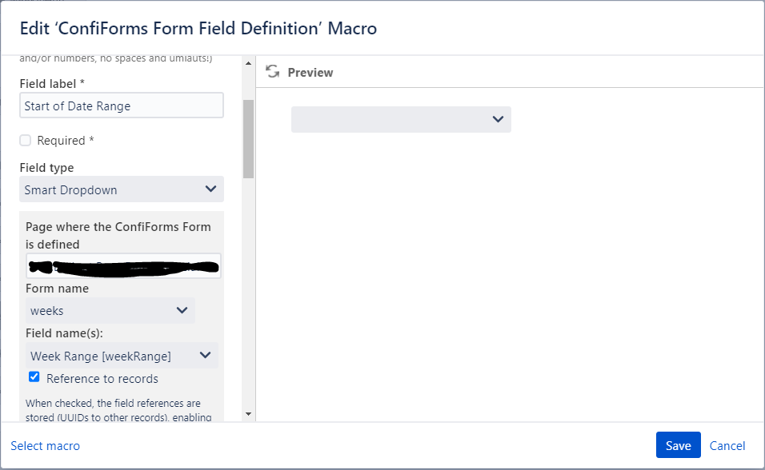
Task: Cancel editing the macro
Action: tap(727, 445)
